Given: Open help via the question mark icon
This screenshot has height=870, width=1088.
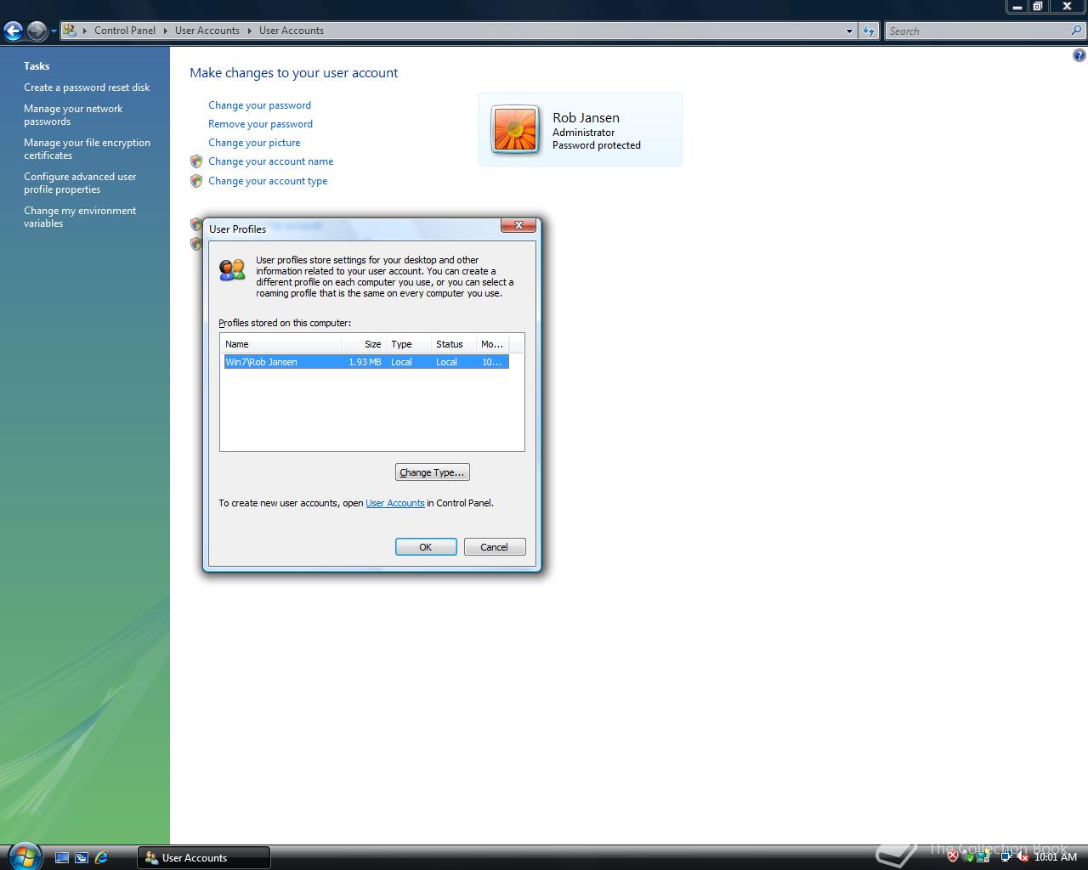Looking at the screenshot, I should click(x=1079, y=54).
